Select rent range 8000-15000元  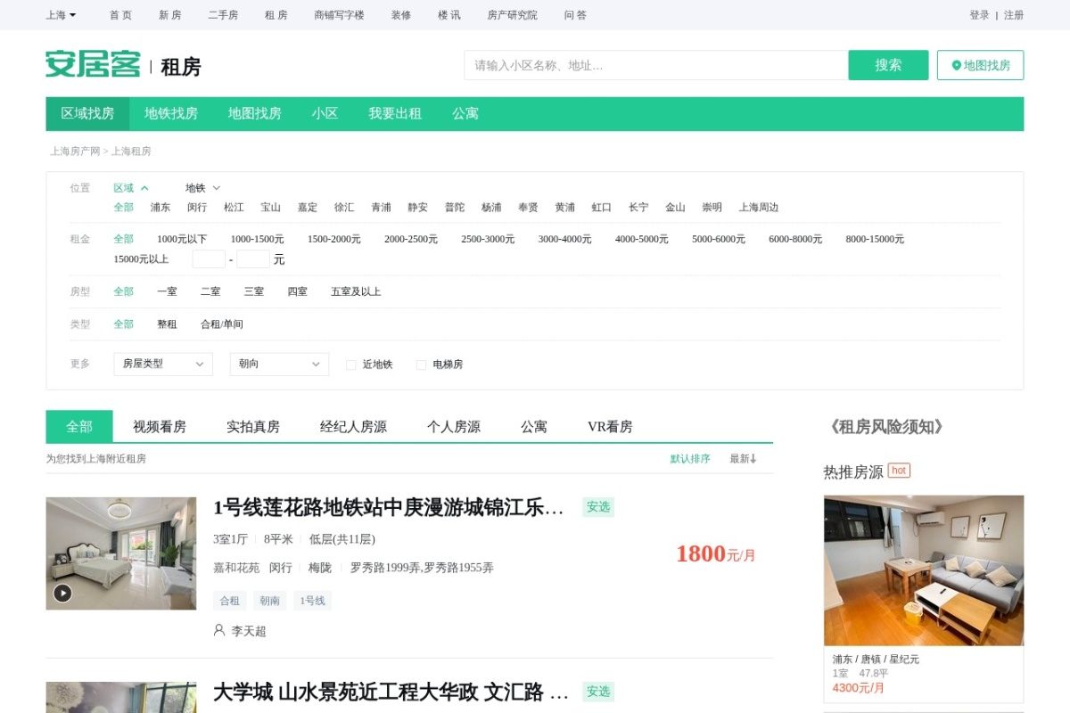(x=875, y=239)
